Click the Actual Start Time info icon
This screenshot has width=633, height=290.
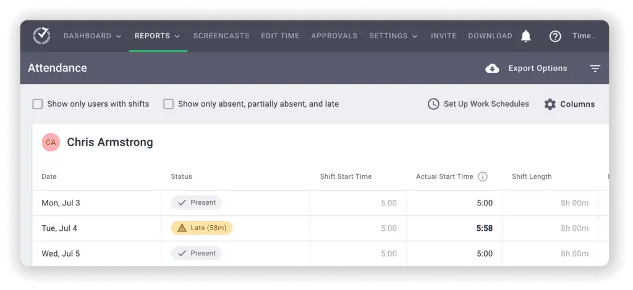point(483,176)
